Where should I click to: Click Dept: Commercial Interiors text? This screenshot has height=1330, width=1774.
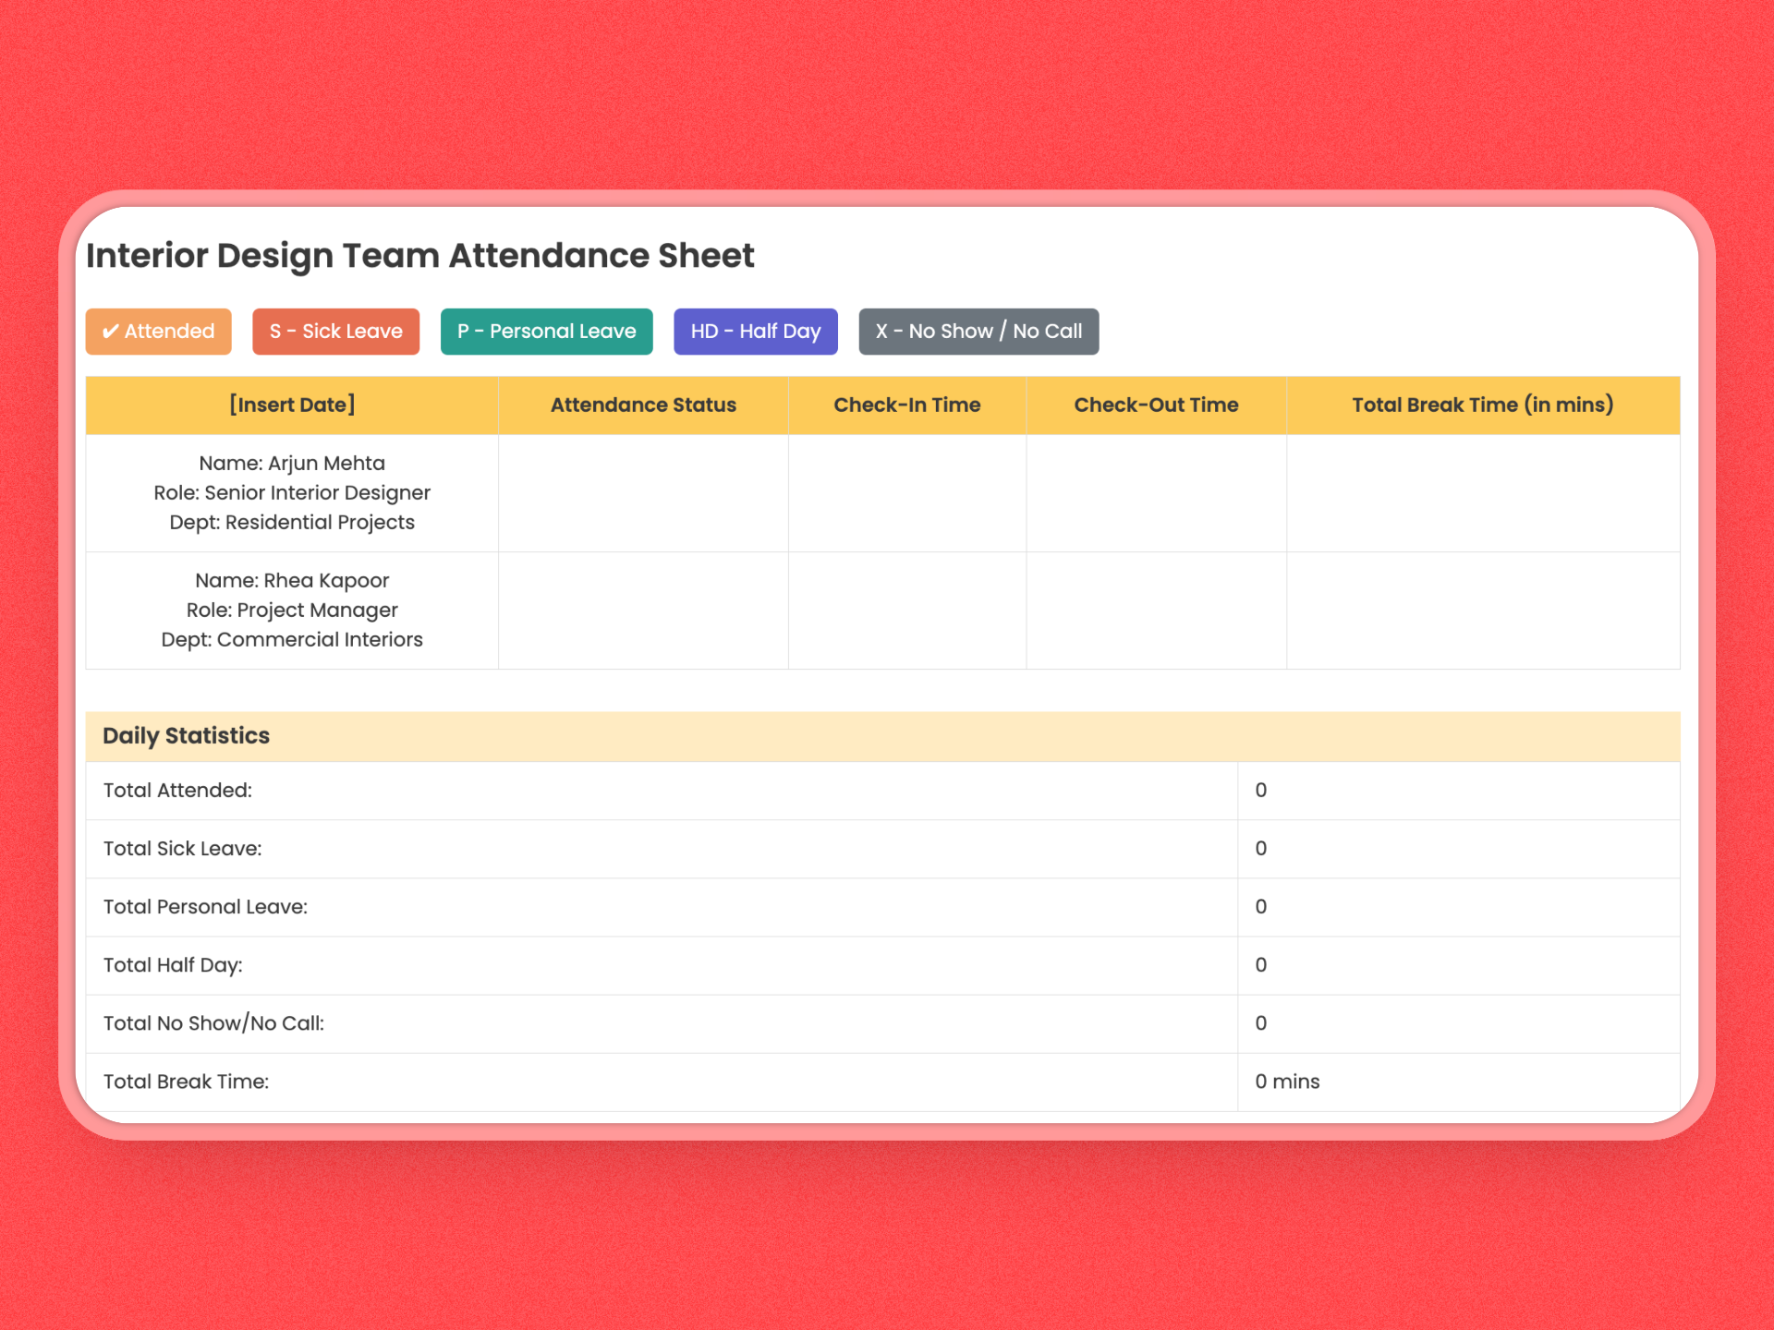coord(292,640)
